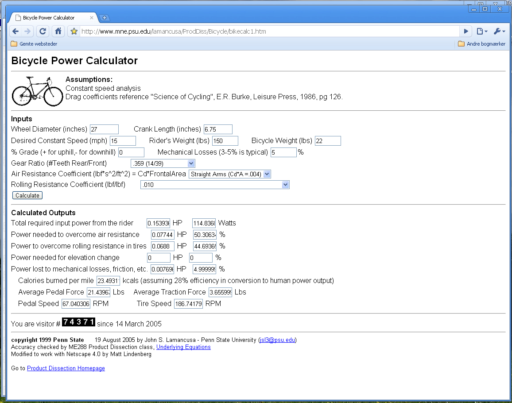Edit the Mechanical Losses percent field

point(283,152)
